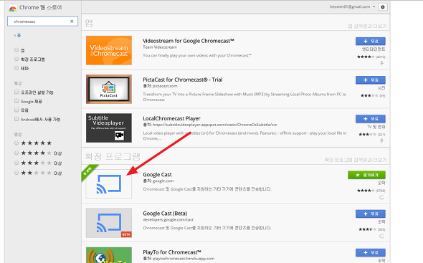This screenshot has height=263, width=423.
Task: Click the Videostream star rating
Action: (x=366, y=57)
